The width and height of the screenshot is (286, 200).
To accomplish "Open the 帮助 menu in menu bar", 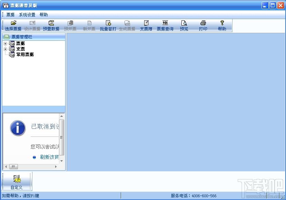I will coord(44,15).
